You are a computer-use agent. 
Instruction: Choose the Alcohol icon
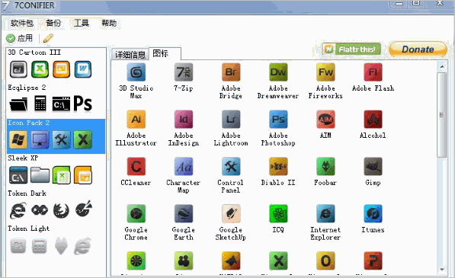pyautogui.click(x=373, y=119)
